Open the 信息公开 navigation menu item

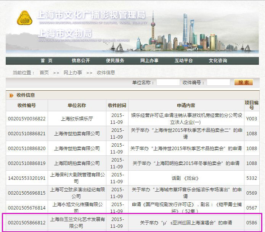pos(80,61)
